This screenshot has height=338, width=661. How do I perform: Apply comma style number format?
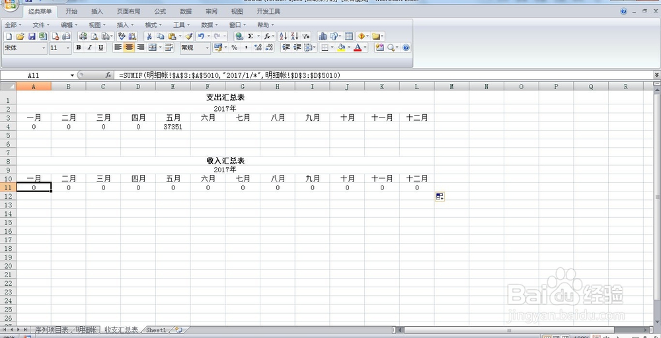pyautogui.click(x=246, y=48)
